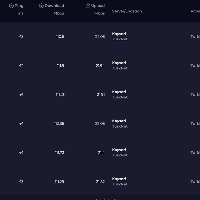Image resolution: width=200 pixels, height=200 pixels.
Task: Select the 112.36 download speed value
Action: (x=59, y=123)
